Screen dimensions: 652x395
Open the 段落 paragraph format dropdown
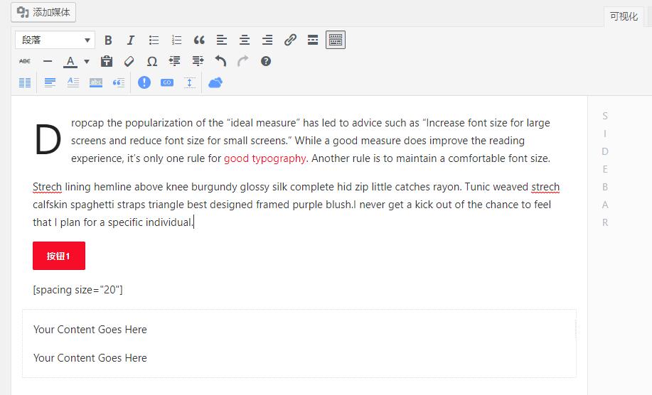click(55, 40)
